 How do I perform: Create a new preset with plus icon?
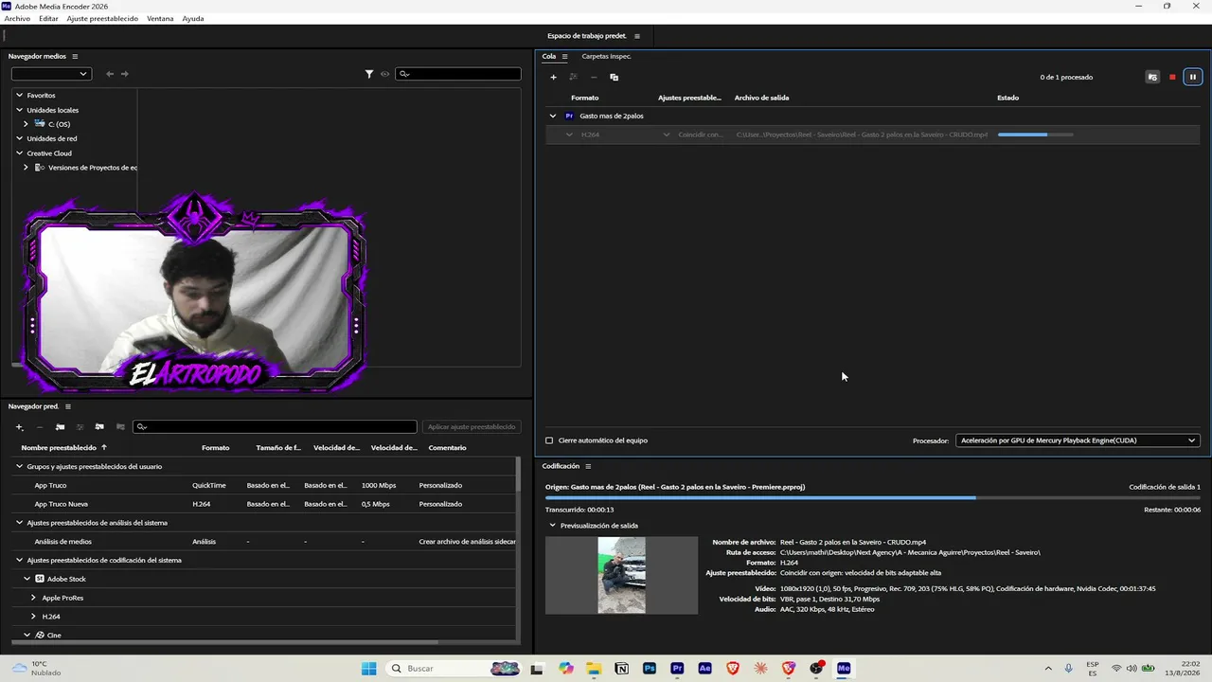click(19, 427)
